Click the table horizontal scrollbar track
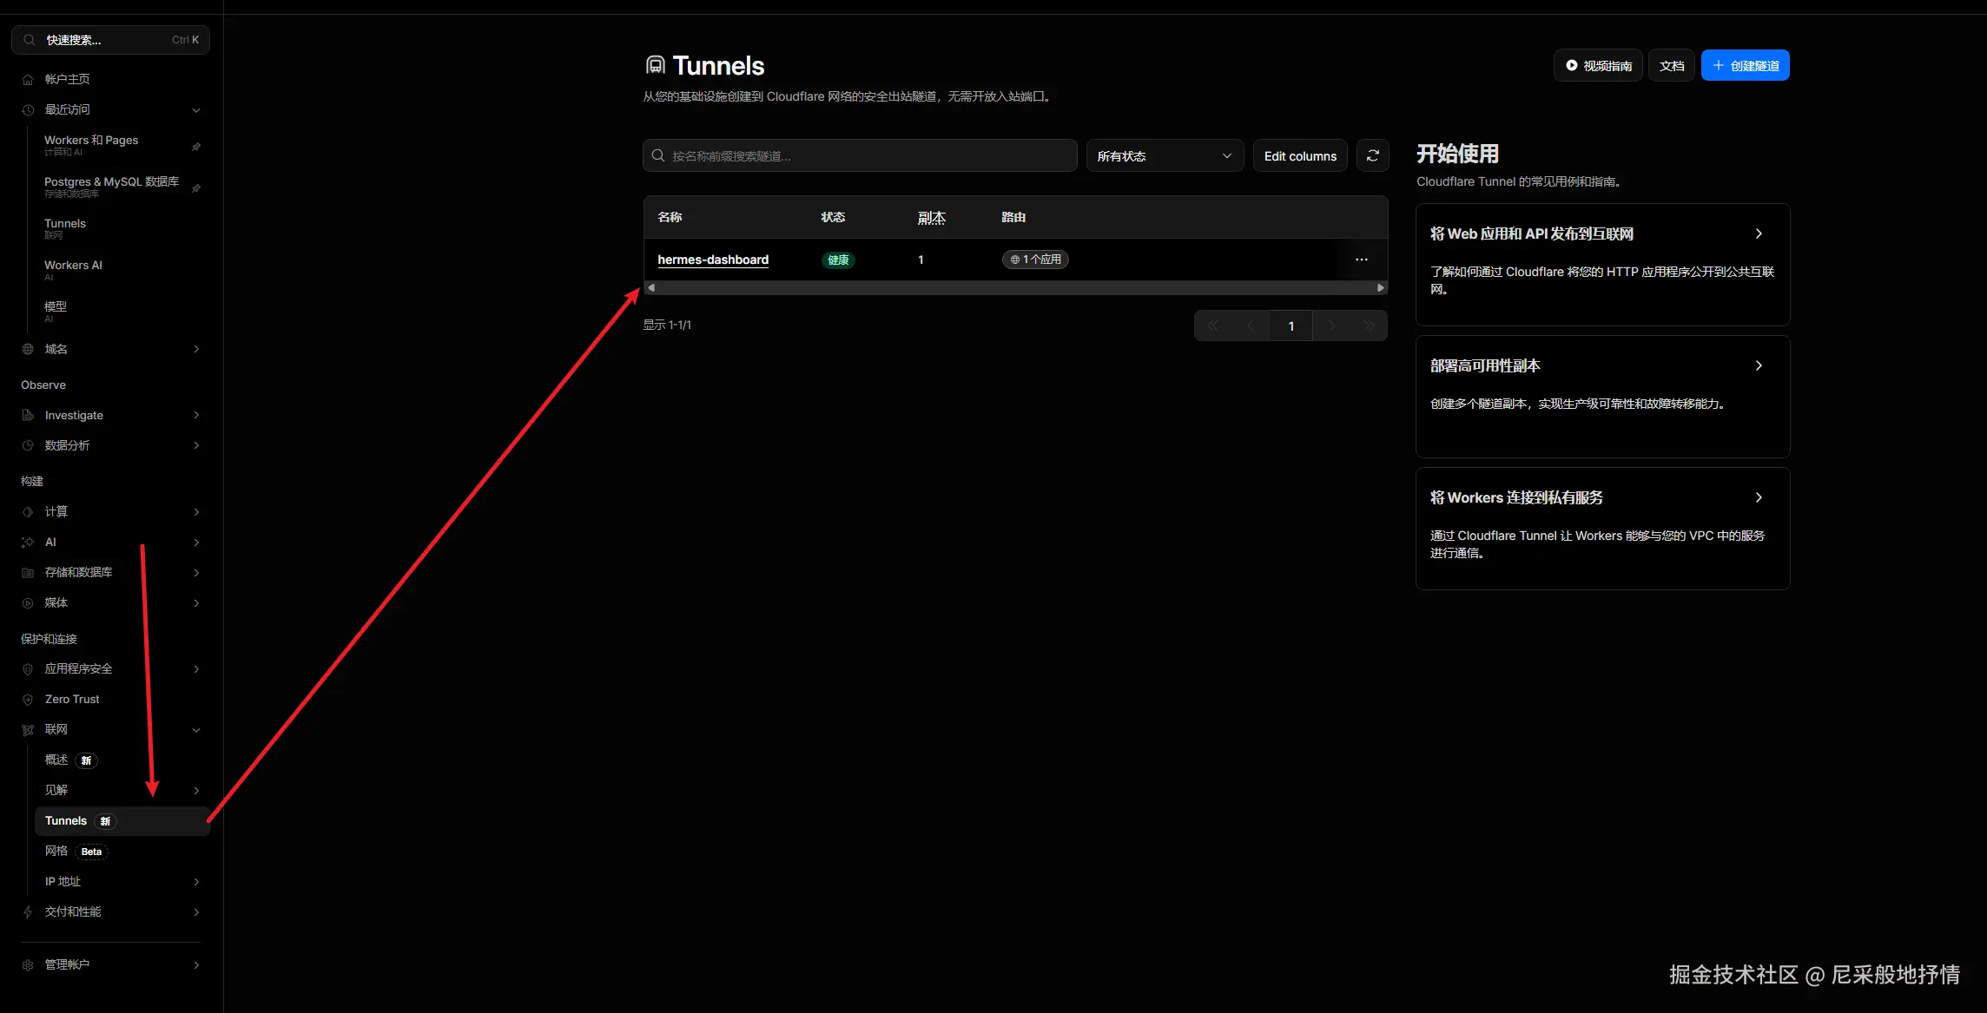Image resolution: width=1987 pixels, height=1013 pixels. tap(1016, 287)
